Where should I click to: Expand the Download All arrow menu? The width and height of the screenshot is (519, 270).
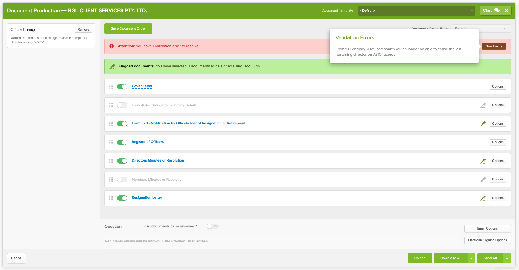(x=471, y=258)
